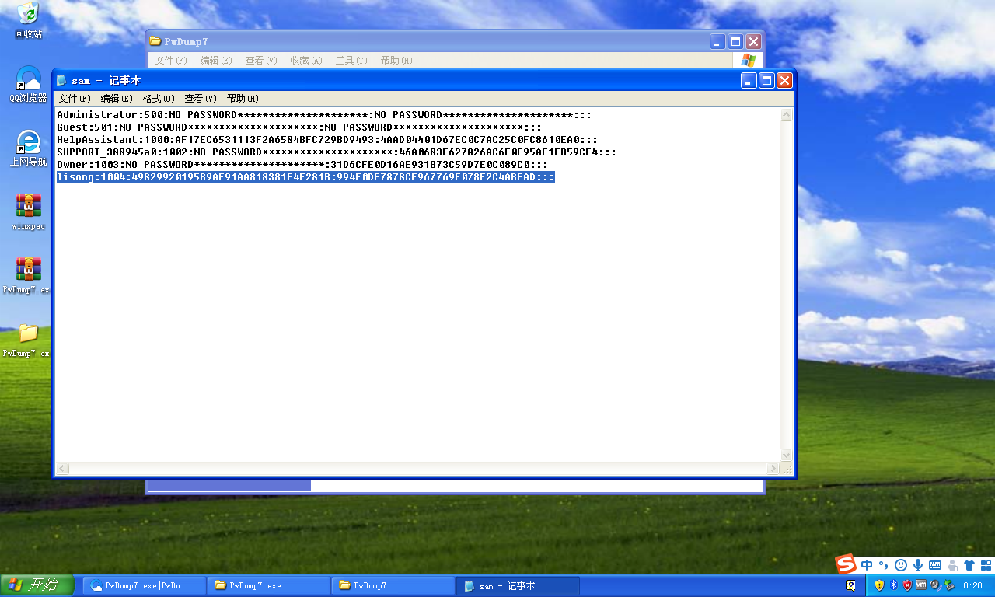Click the Owner:1003 hash line
The width and height of the screenshot is (995, 597).
pyautogui.click(x=302, y=165)
